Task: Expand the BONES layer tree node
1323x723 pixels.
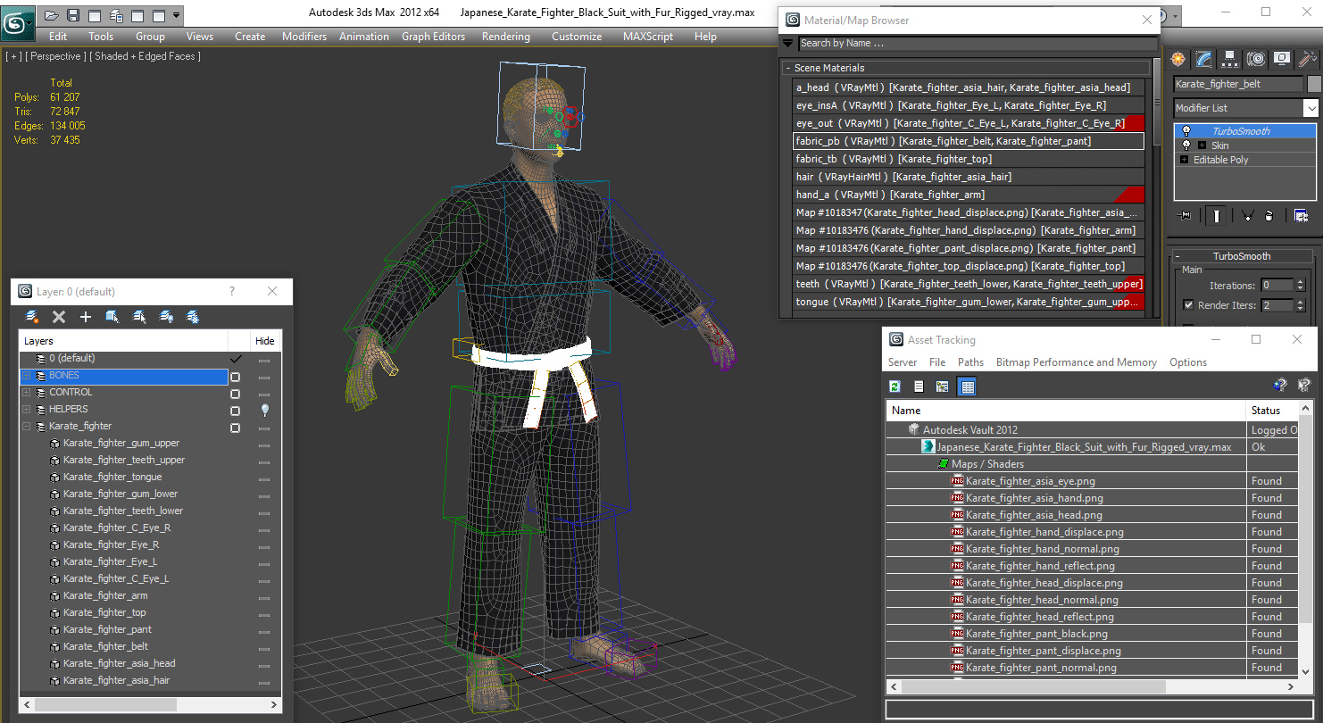Action: click(27, 376)
